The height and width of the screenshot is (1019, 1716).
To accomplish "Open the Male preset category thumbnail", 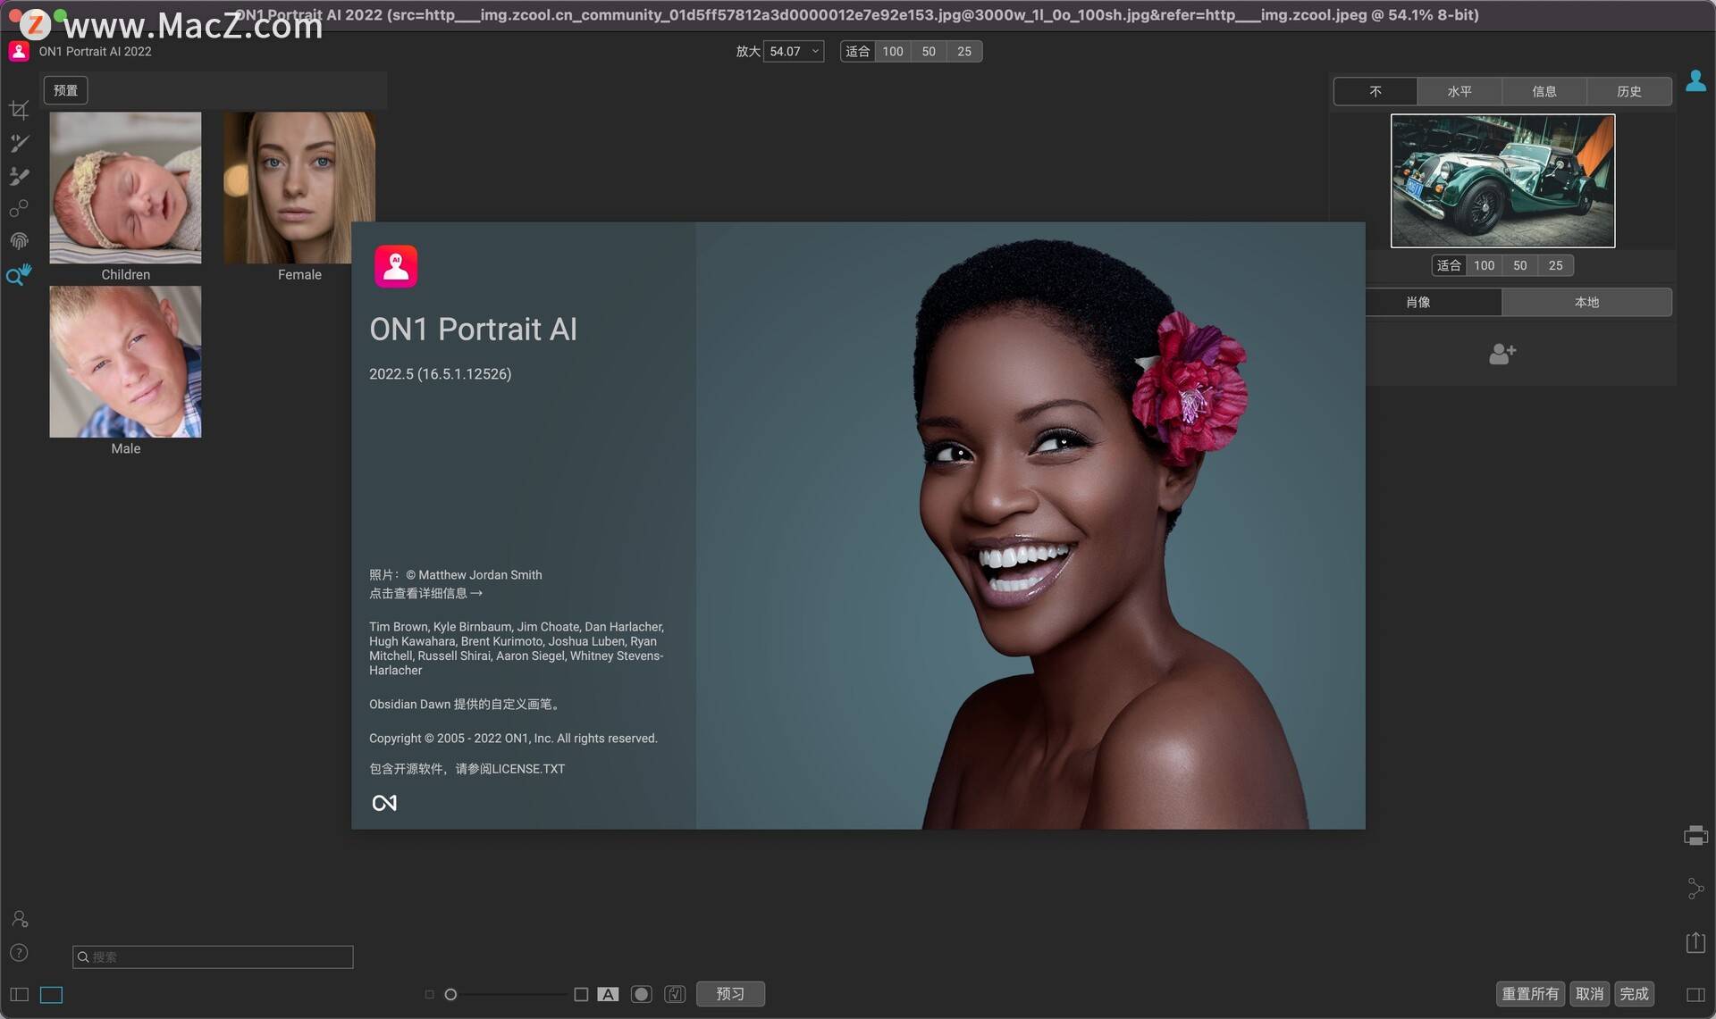I will 125,362.
